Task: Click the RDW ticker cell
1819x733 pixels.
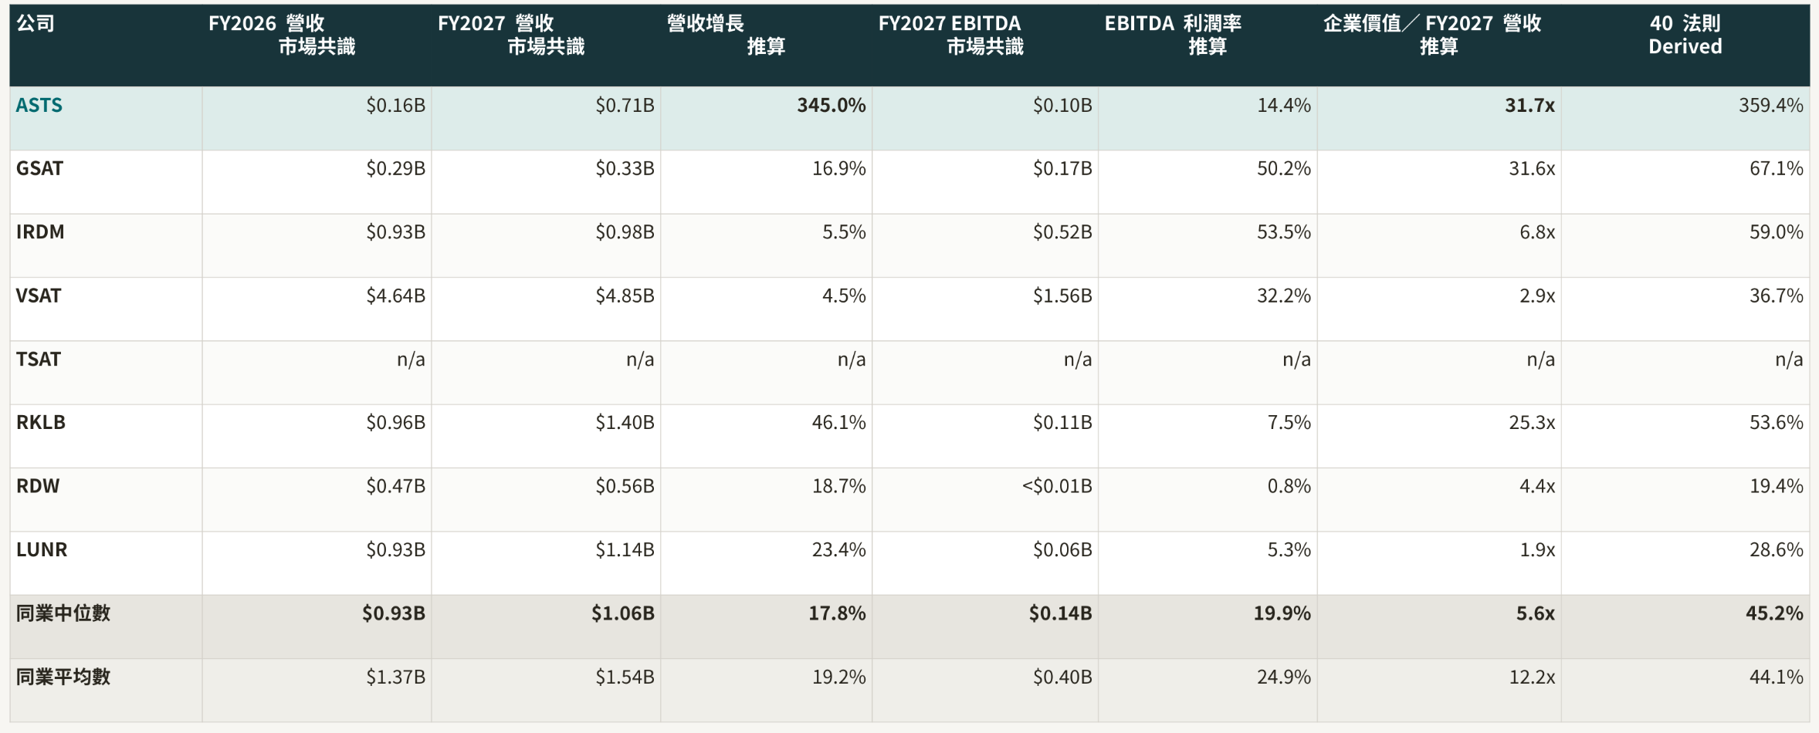Action: [x=38, y=486]
